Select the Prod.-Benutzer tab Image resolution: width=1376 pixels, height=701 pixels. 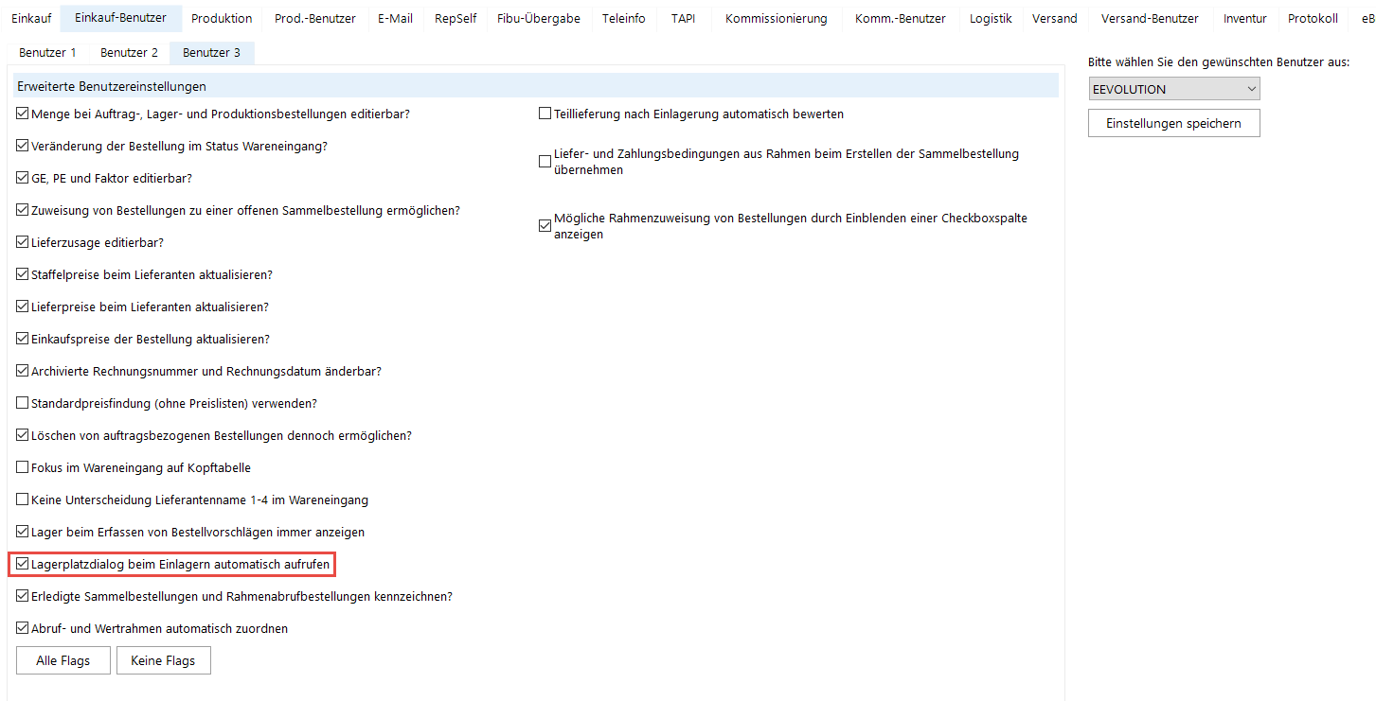tap(315, 18)
